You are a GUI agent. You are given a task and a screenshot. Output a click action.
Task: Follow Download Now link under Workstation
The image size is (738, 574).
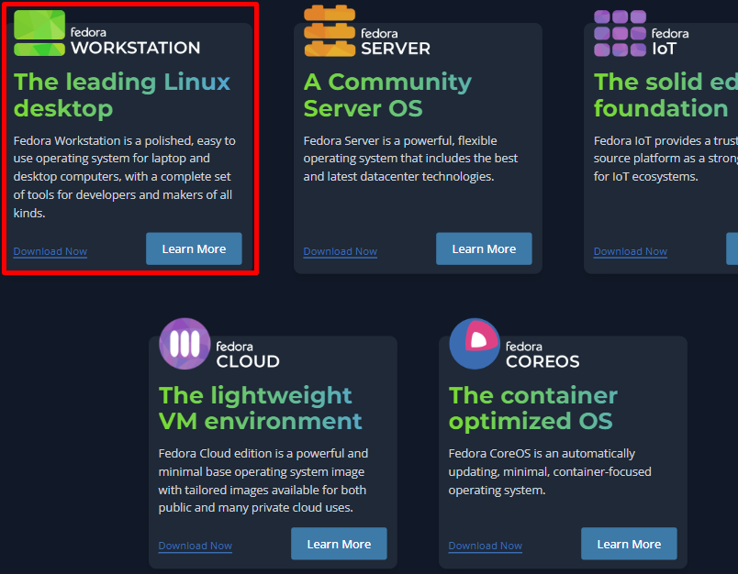tap(50, 251)
